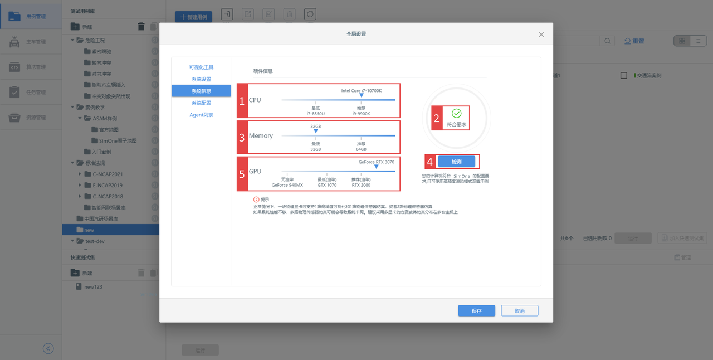Click the 检测 detect button

click(456, 162)
